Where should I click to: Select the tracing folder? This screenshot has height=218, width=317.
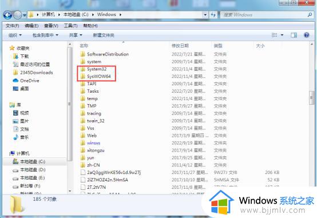[90, 113]
